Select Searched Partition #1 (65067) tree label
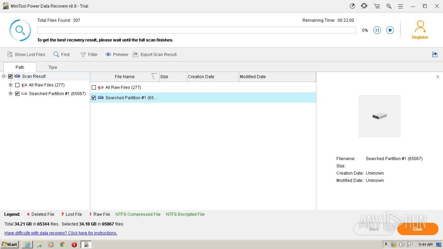This screenshot has height=249, width=443. coord(57,94)
